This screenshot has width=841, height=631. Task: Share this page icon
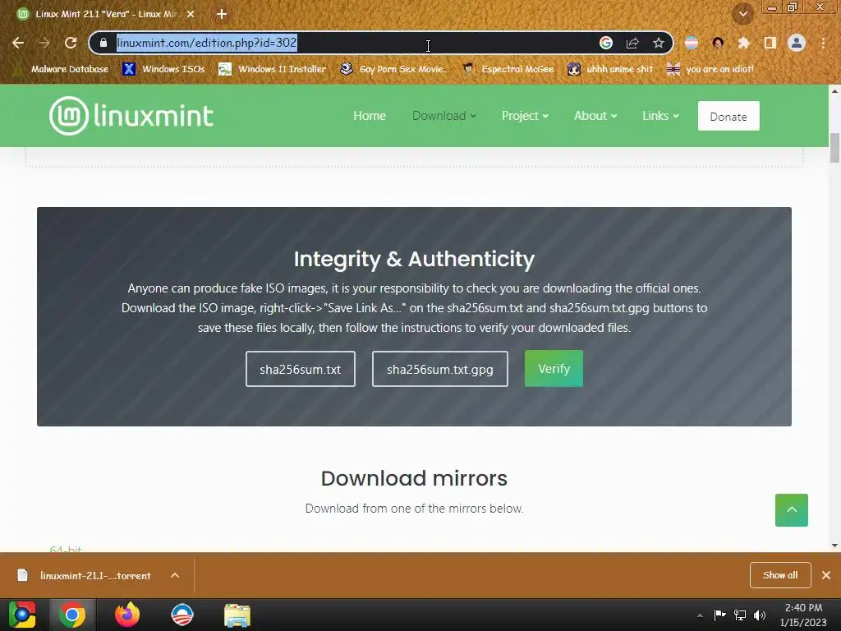pos(632,43)
